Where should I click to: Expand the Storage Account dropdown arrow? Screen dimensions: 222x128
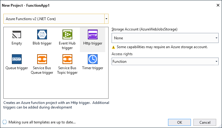[x=216, y=38]
